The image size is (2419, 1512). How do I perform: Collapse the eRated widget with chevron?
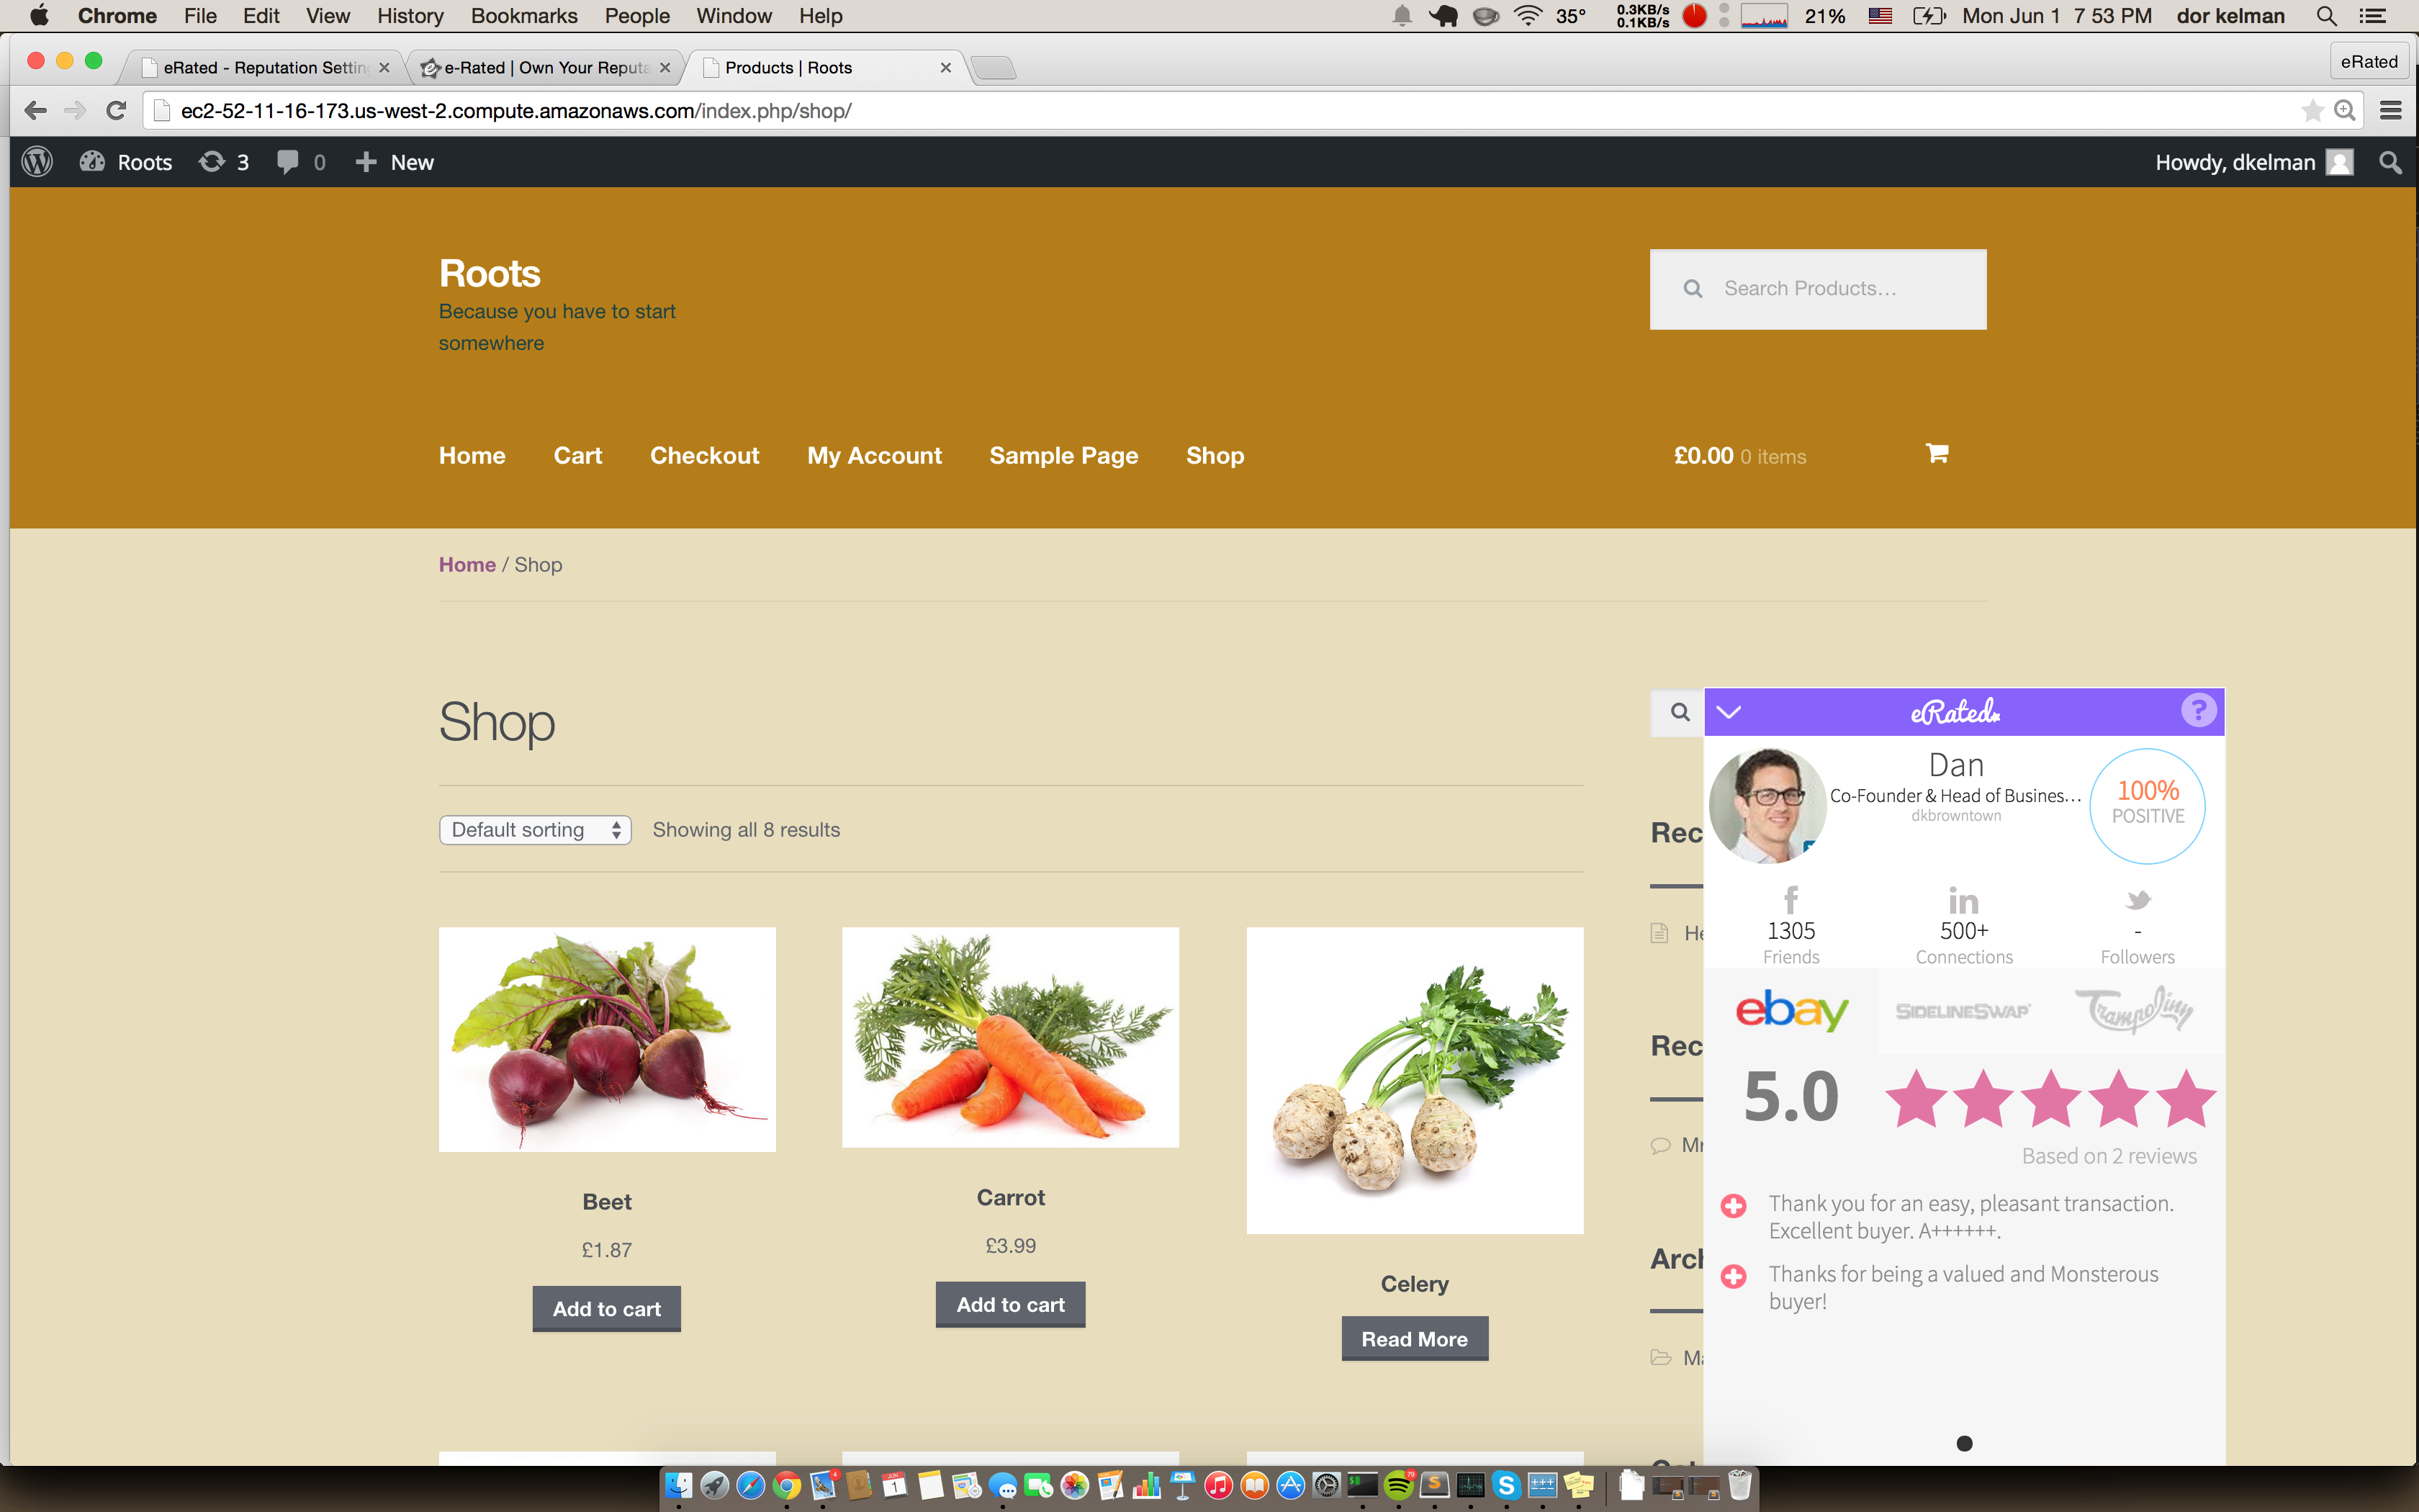tap(1729, 712)
